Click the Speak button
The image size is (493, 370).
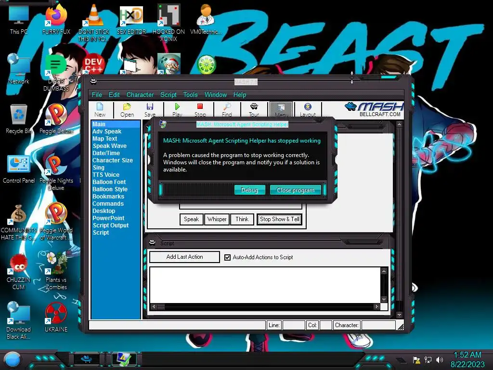tap(191, 219)
